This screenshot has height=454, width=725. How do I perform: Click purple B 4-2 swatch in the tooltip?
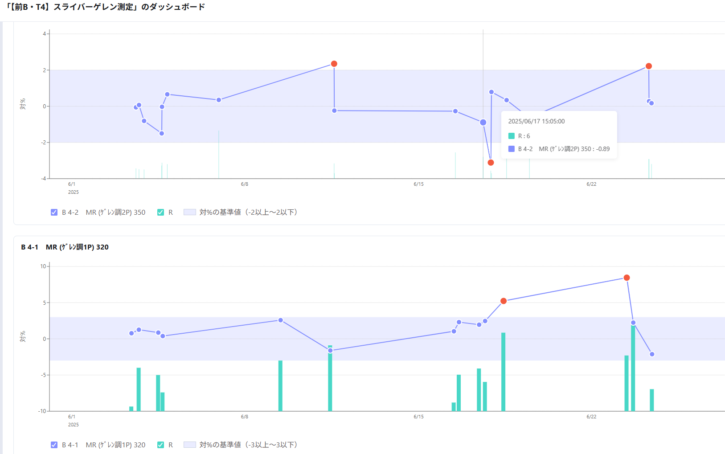point(512,149)
